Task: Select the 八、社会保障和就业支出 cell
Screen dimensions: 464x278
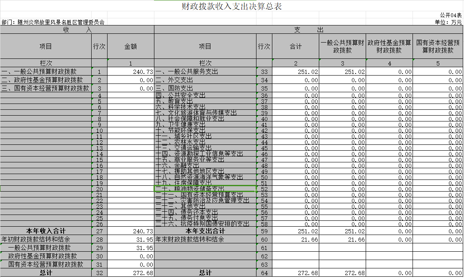Action: [x=205, y=119]
